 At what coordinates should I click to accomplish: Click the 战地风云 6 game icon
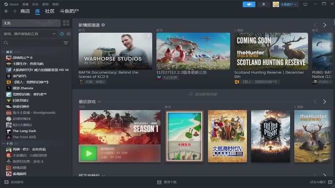8,58
